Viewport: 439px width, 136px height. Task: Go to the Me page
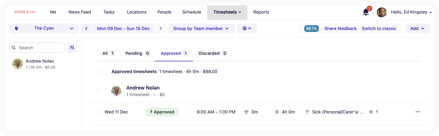[x=53, y=12]
